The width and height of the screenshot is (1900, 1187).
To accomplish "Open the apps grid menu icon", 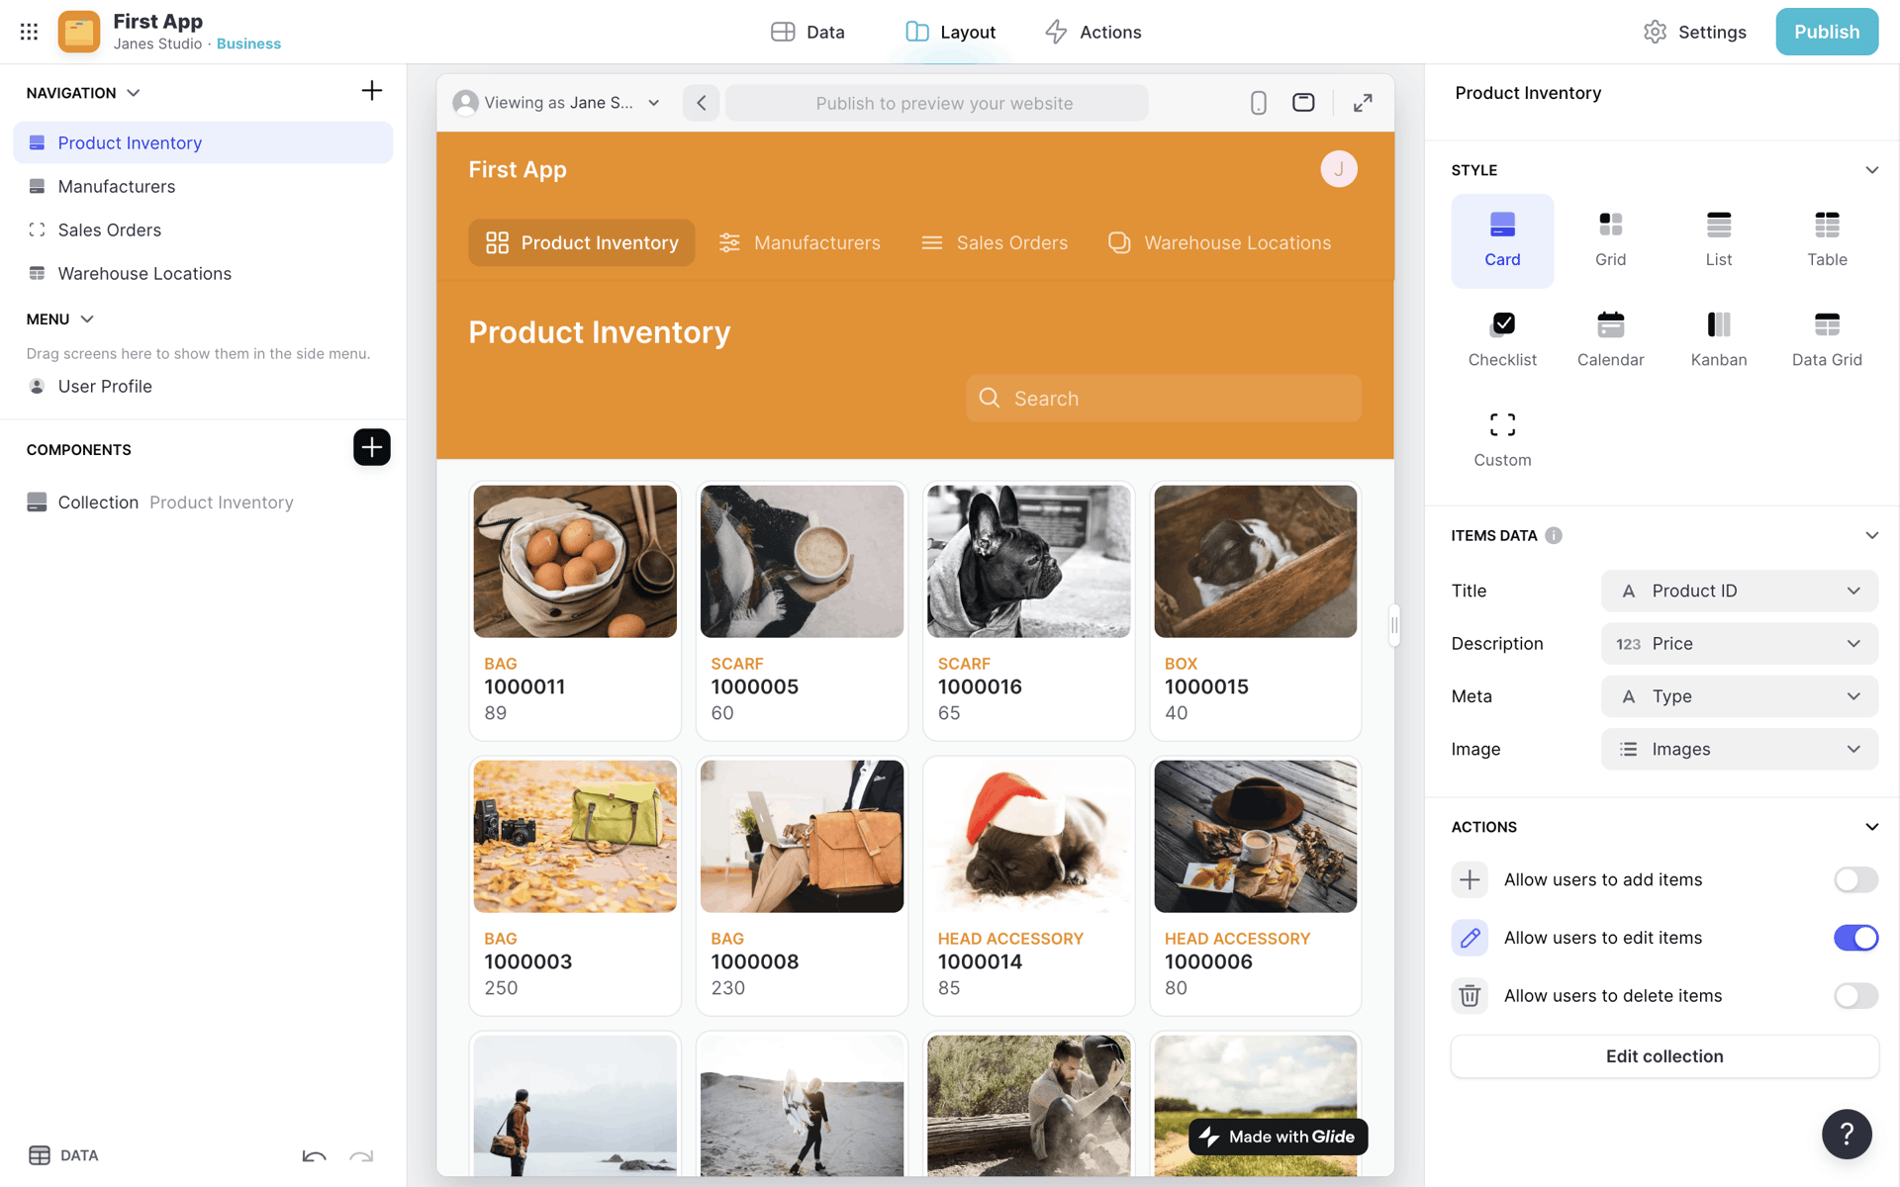I will [29, 32].
